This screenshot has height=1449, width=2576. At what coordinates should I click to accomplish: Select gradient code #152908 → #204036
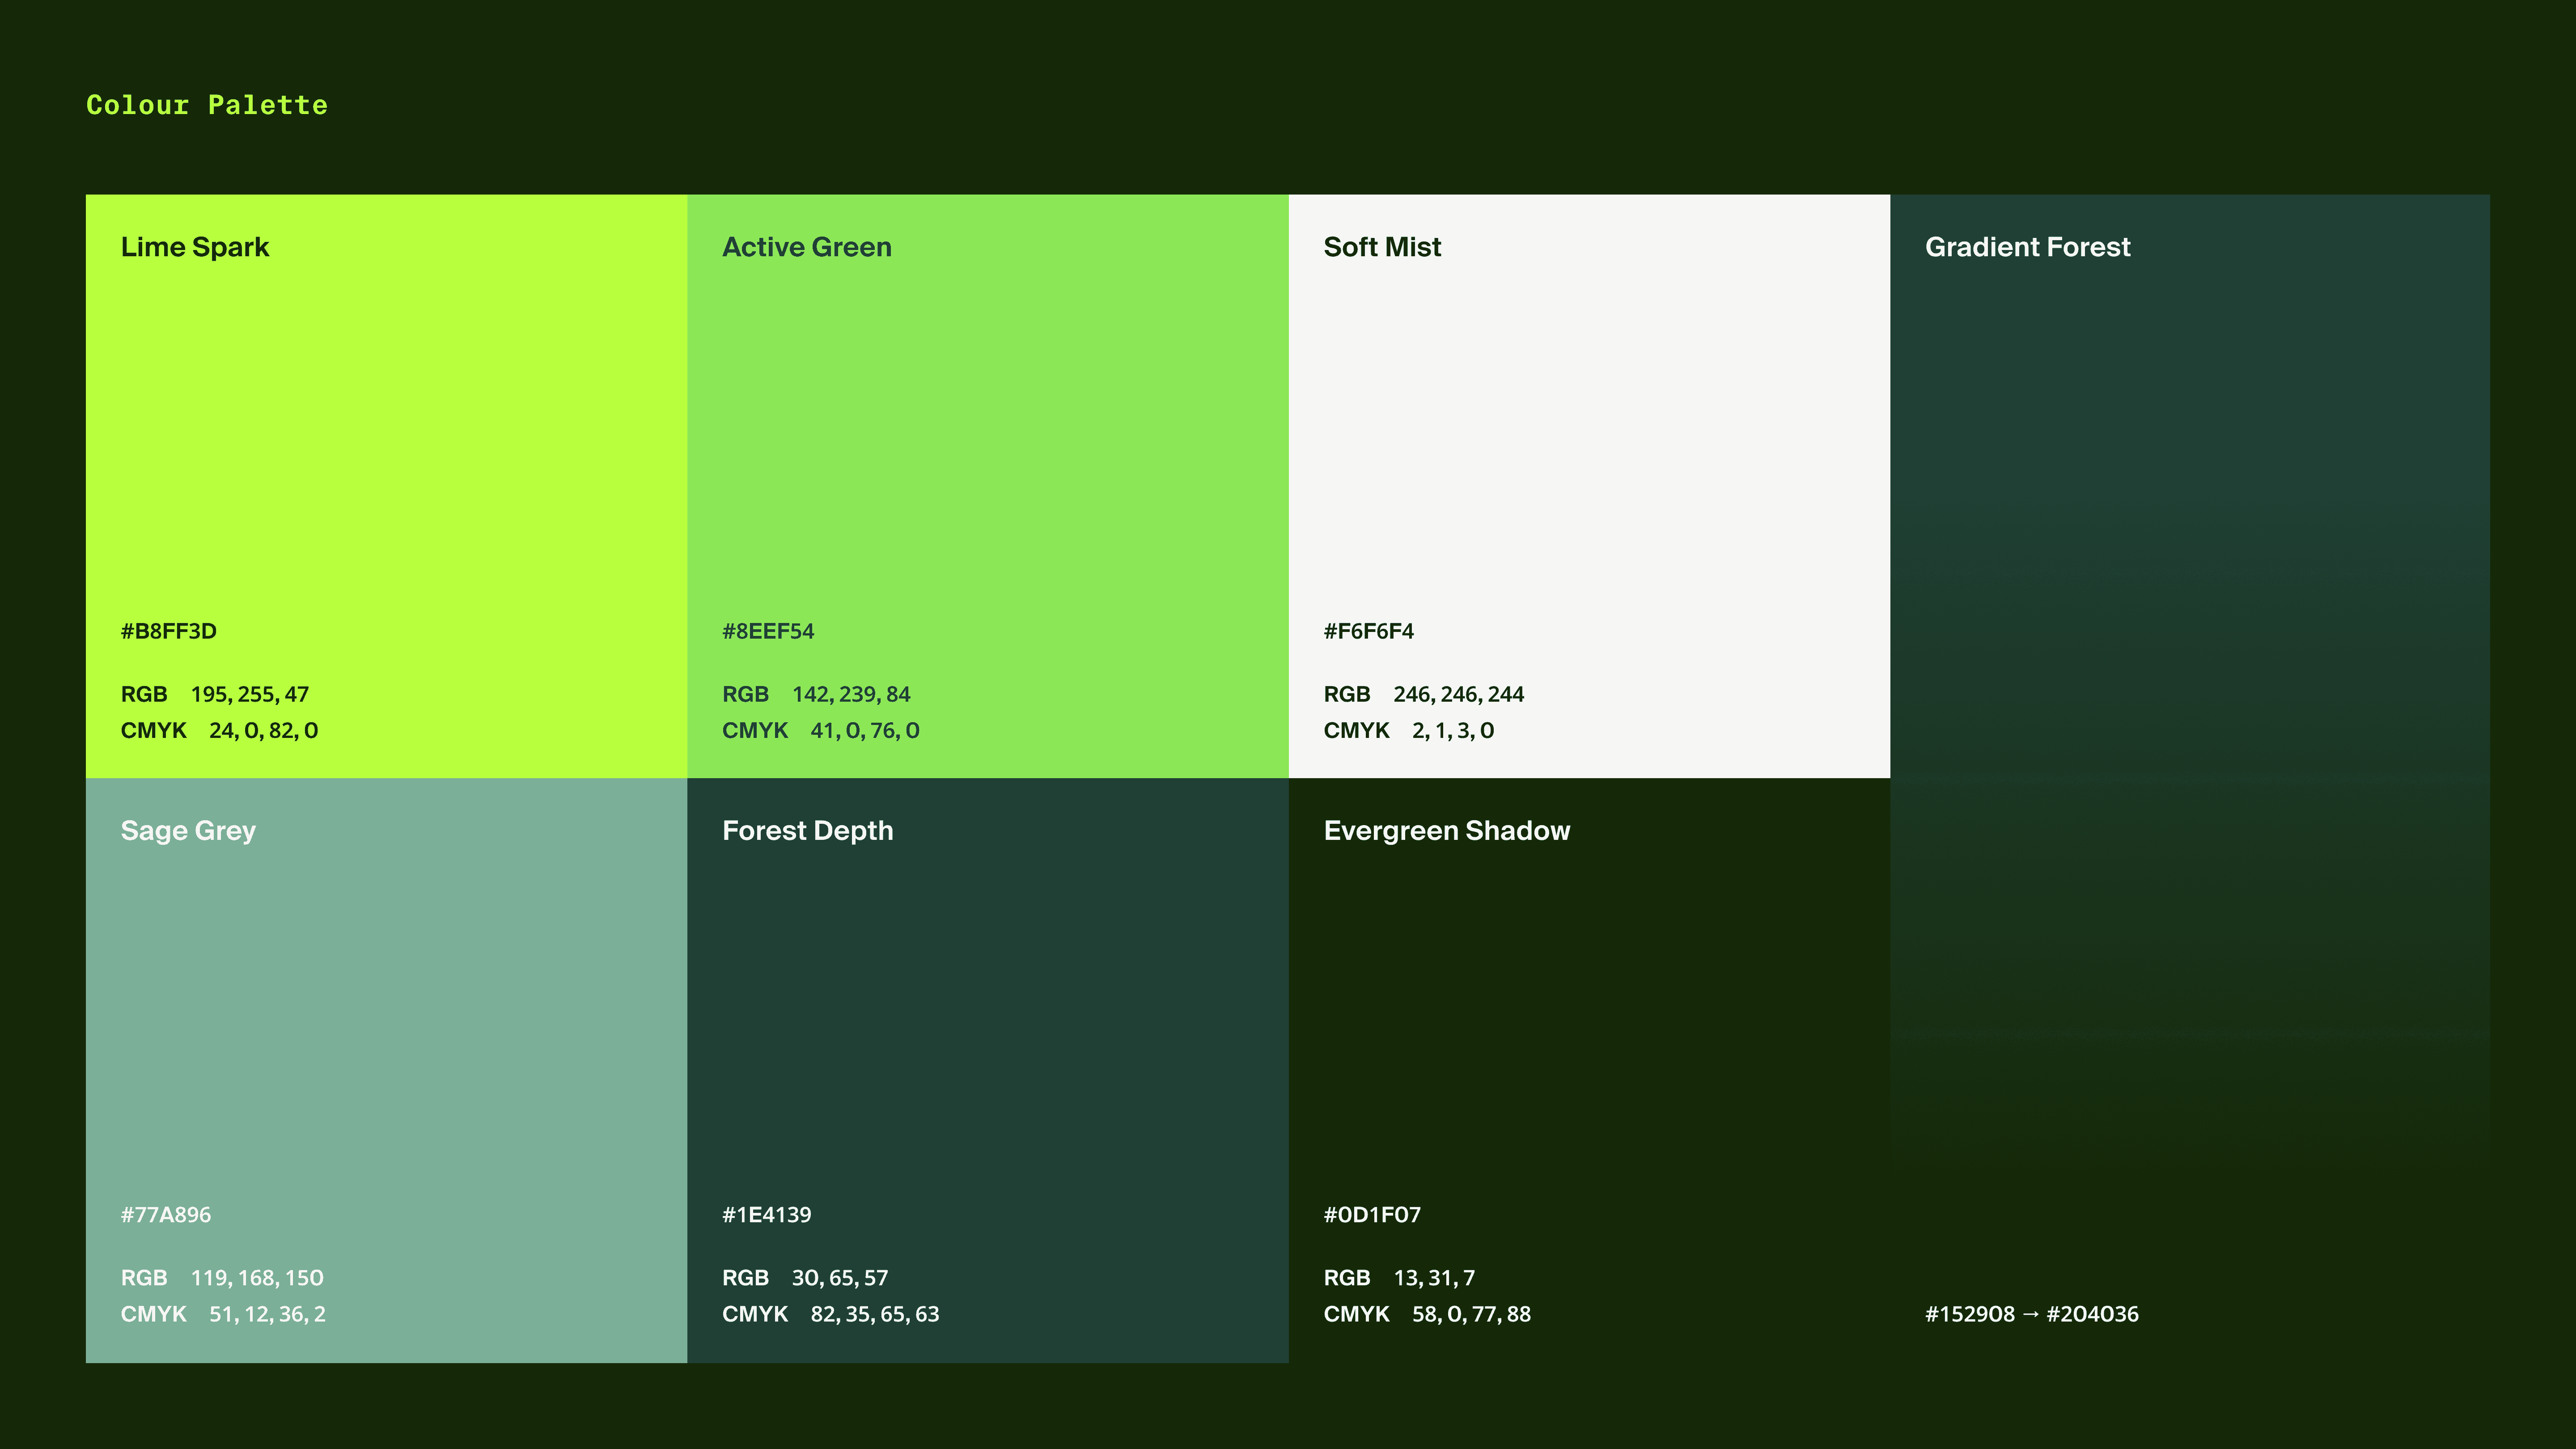coord(2032,1314)
